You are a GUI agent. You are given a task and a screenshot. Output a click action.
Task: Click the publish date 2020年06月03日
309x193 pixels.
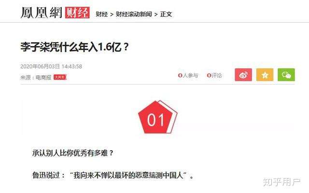click(40, 66)
